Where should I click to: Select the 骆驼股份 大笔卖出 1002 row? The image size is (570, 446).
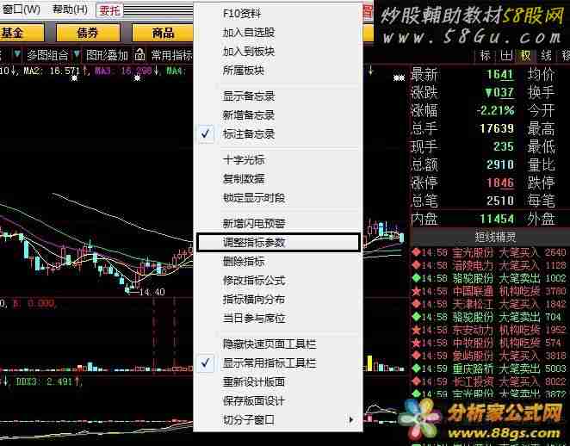[x=489, y=278]
